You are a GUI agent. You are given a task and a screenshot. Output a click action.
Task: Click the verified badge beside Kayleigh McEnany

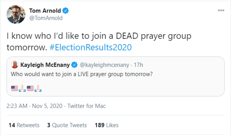tap(74, 65)
